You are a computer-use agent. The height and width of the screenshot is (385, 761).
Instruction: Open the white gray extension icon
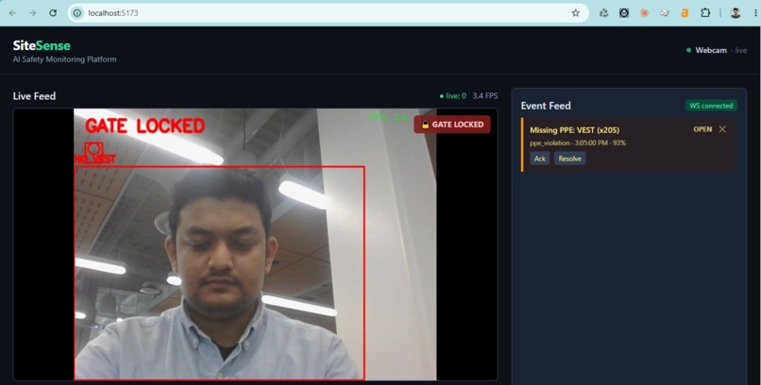click(x=665, y=13)
